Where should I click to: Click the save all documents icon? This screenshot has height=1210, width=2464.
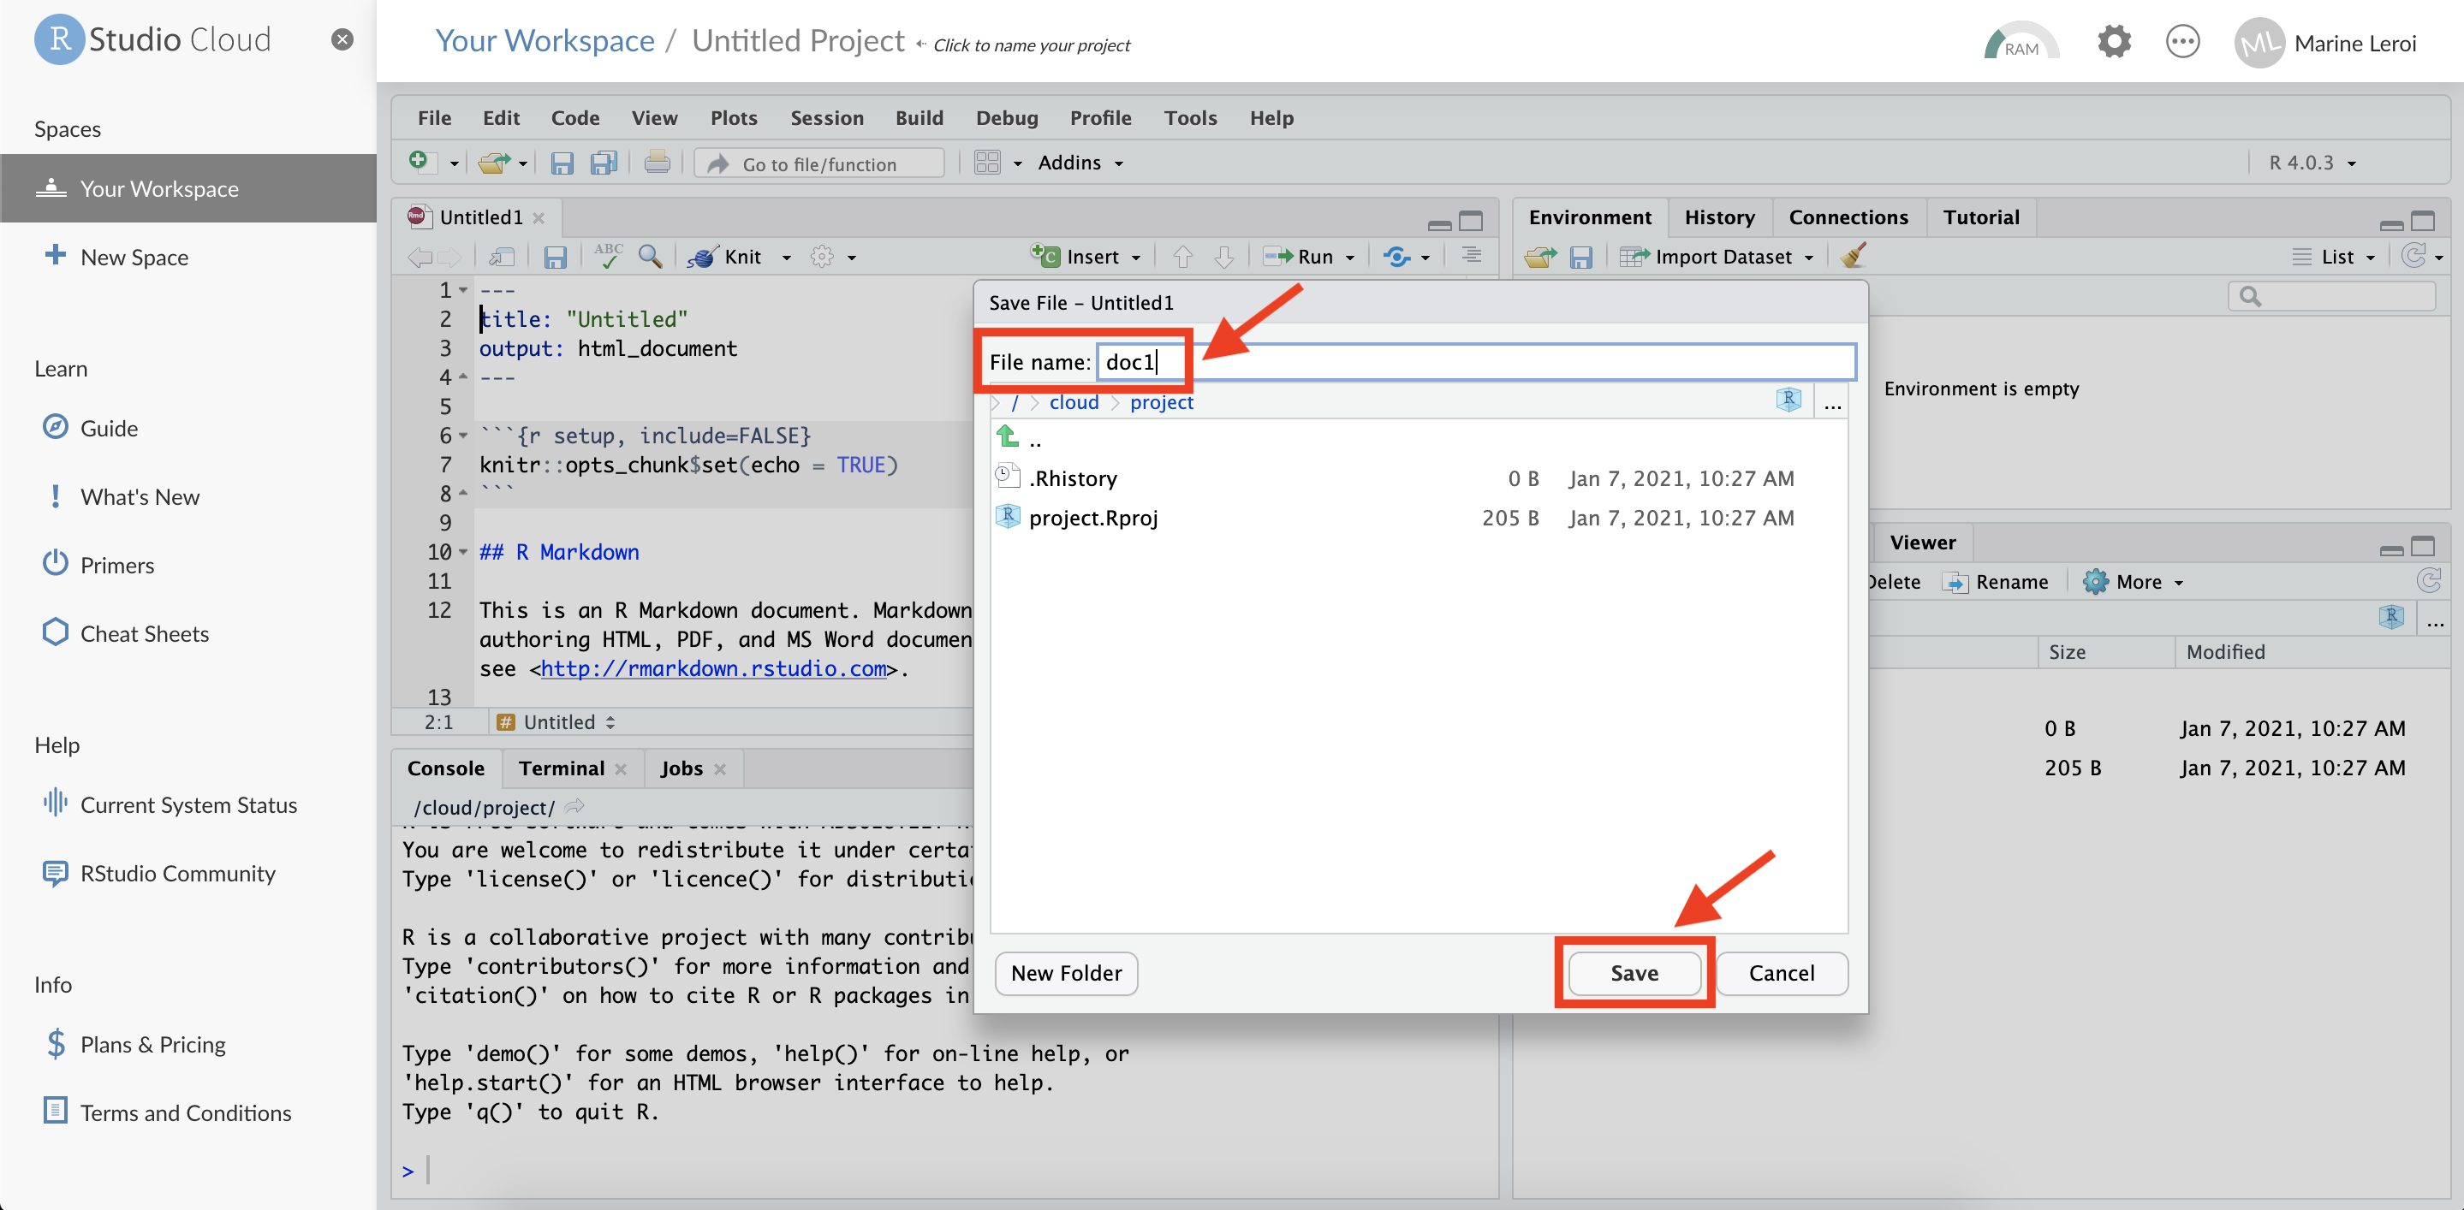(x=604, y=163)
